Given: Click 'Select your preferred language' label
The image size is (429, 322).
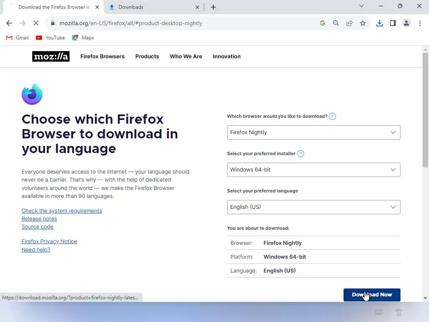Looking at the screenshot, I should 263,191.
